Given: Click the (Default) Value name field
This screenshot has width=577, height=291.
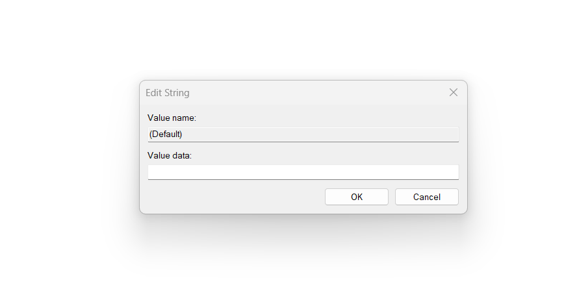Looking at the screenshot, I should point(303,134).
